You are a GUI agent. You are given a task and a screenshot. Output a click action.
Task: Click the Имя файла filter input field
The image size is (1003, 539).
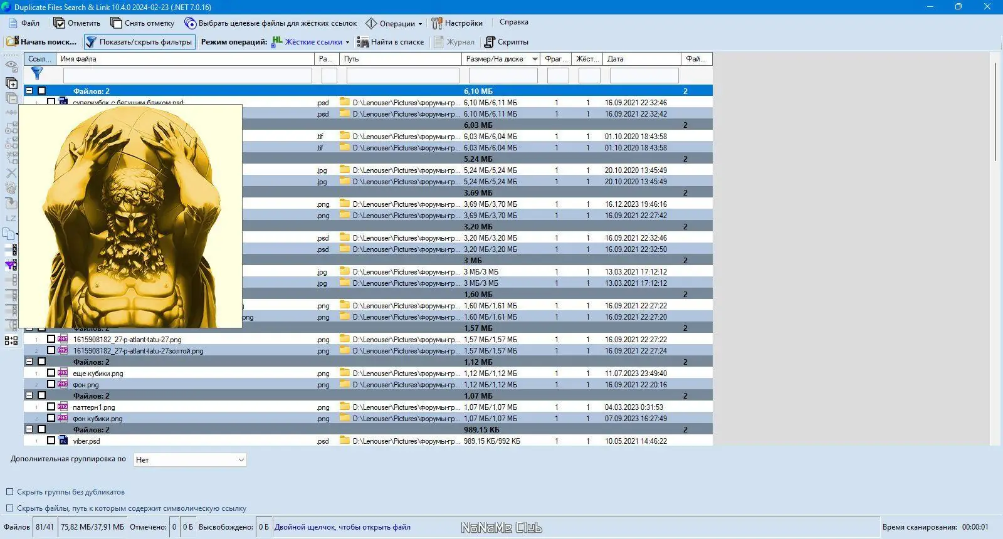click(x=187, y=75)
